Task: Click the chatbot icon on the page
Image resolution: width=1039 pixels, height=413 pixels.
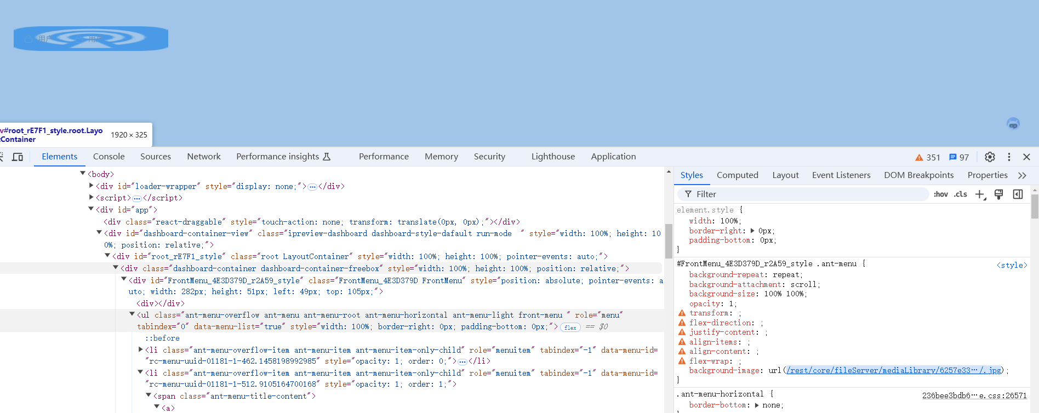Action: 1013,124
